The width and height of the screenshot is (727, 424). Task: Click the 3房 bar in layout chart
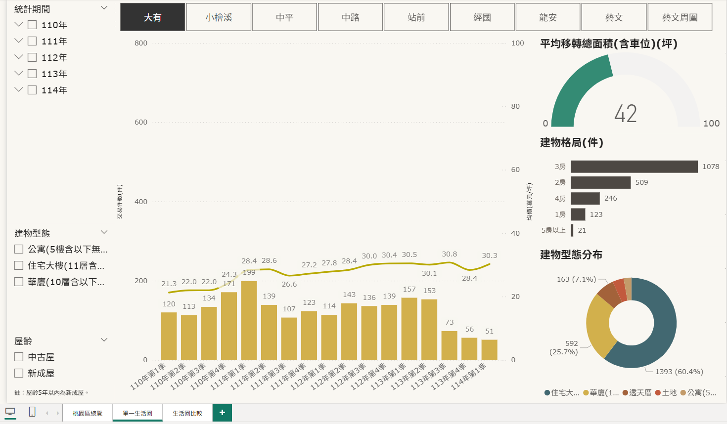coord(634,167)
